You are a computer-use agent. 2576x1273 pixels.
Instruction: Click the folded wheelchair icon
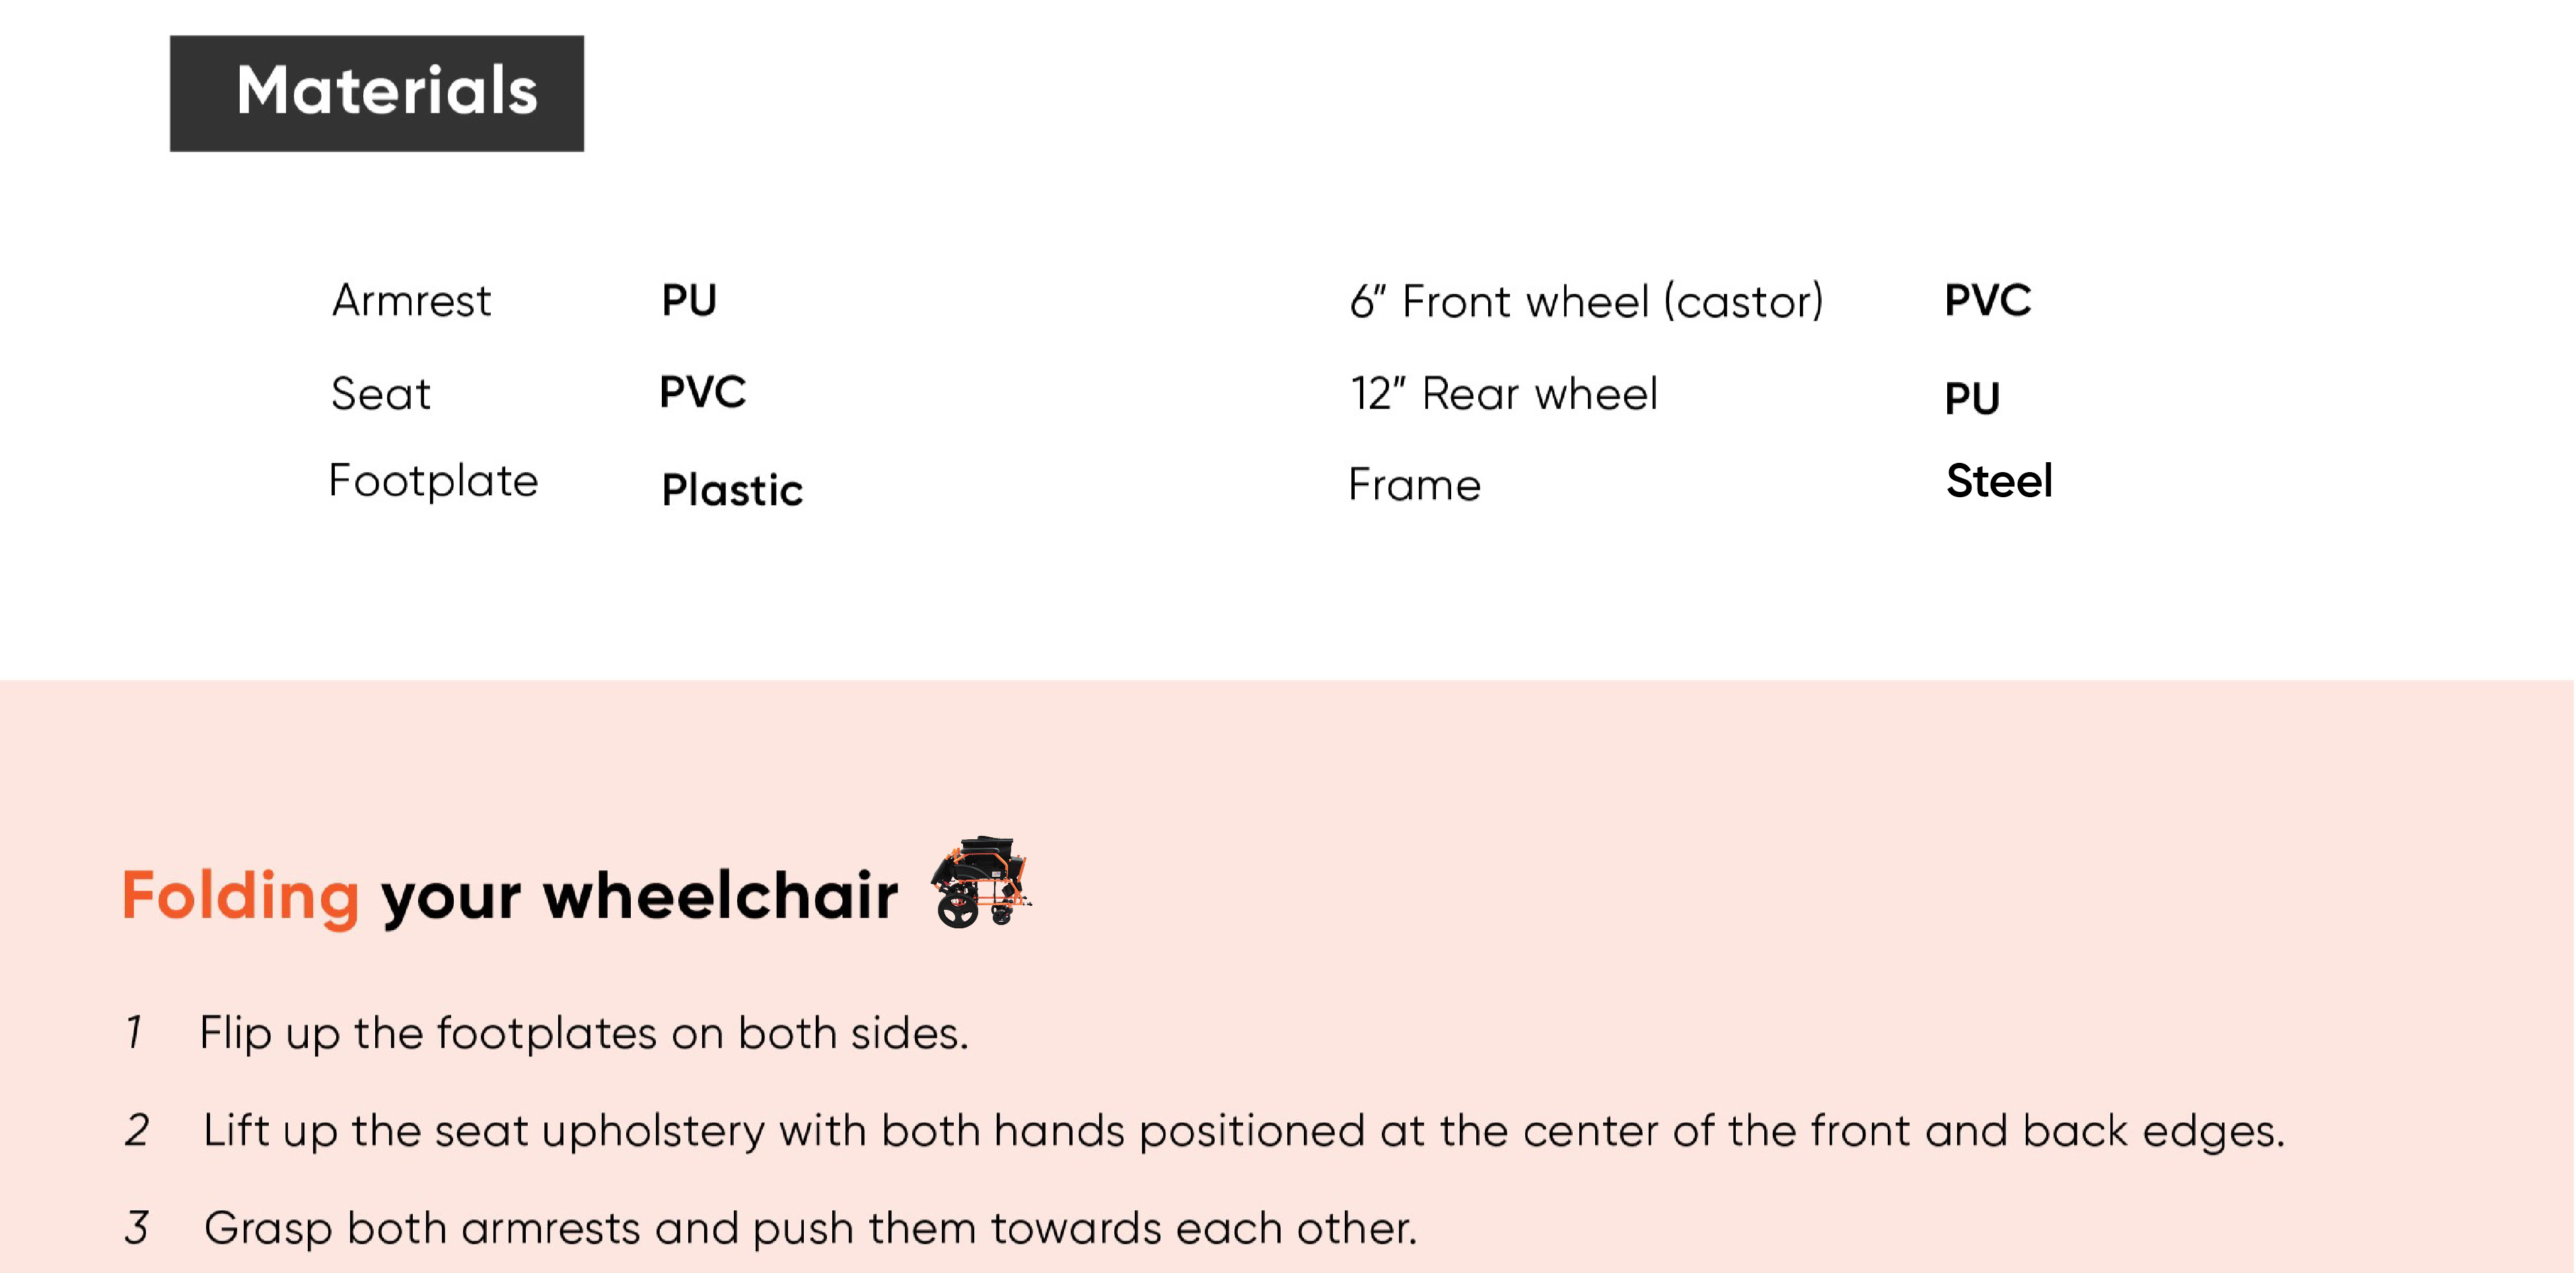tap(981, 882)
